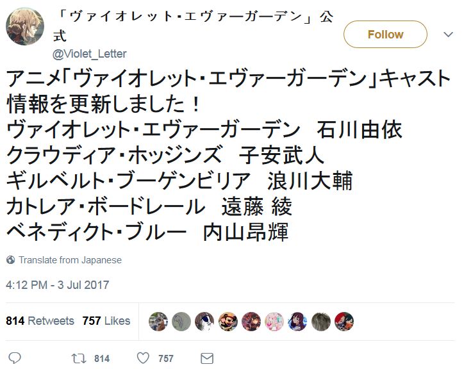Click the envelope direct message icon

point(207,358)
